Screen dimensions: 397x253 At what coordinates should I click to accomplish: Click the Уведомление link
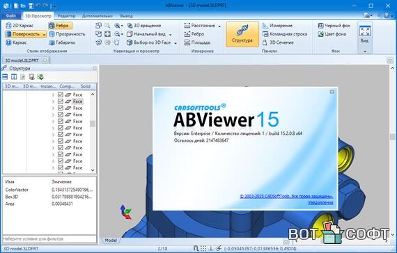click(x=320, y=202)
